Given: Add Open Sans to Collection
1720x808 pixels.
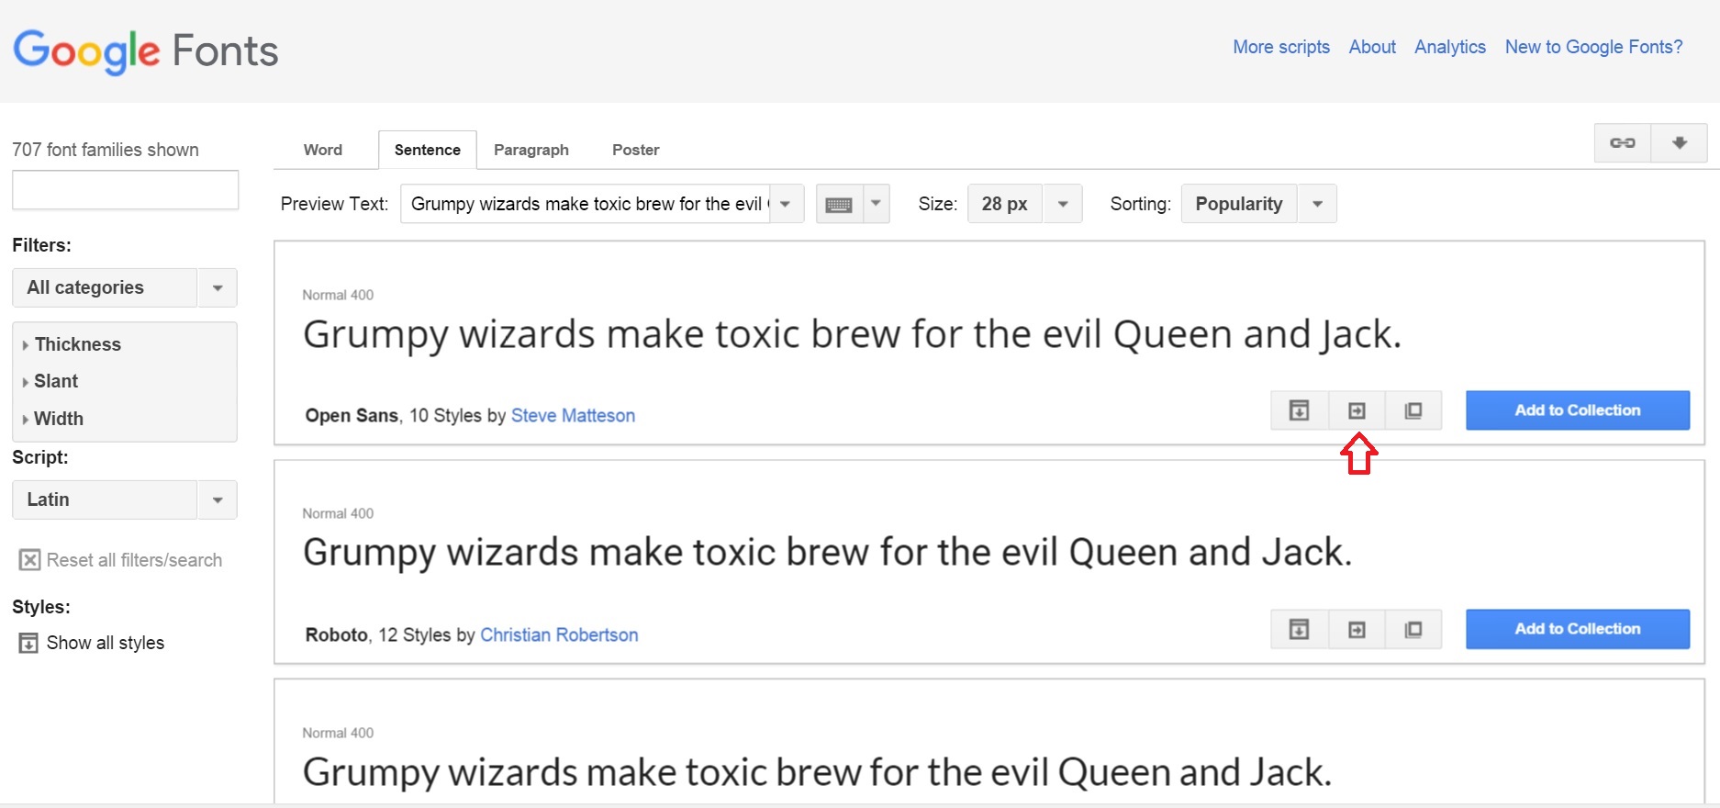Looking at the screenshot, I should 1577,410.
